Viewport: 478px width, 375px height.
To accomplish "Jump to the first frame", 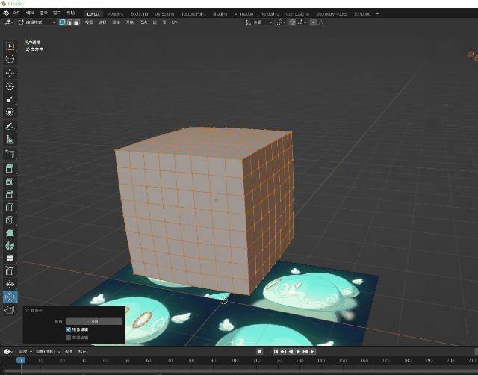I will click(276, 352).
